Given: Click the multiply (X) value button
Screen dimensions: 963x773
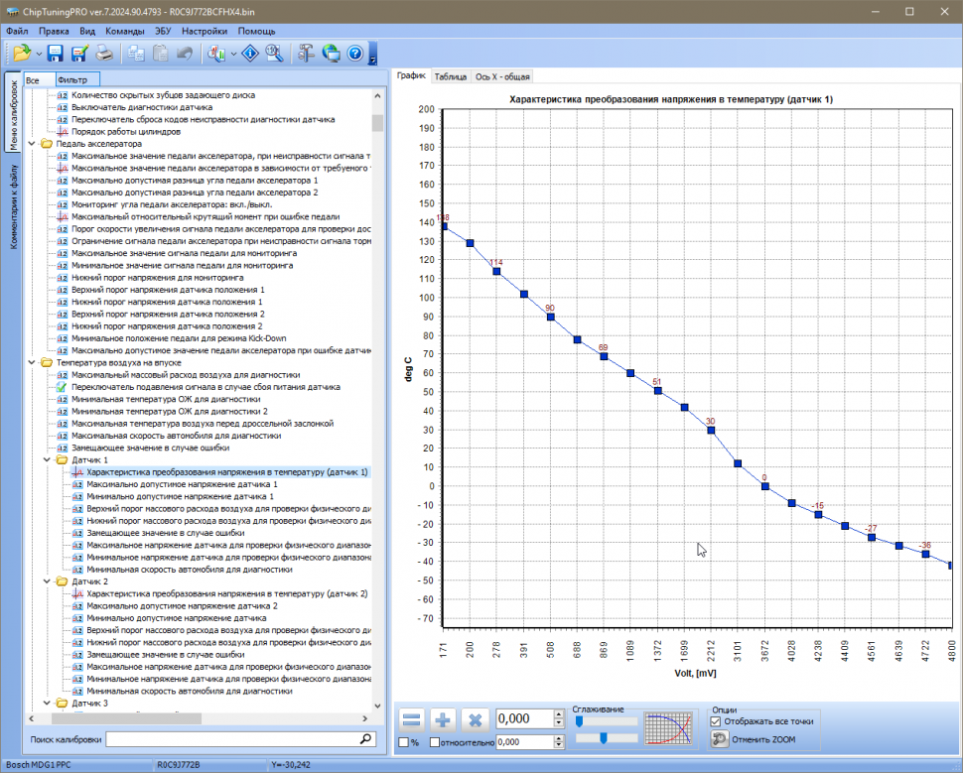Looking at the screenshot, I should [476, 719].
